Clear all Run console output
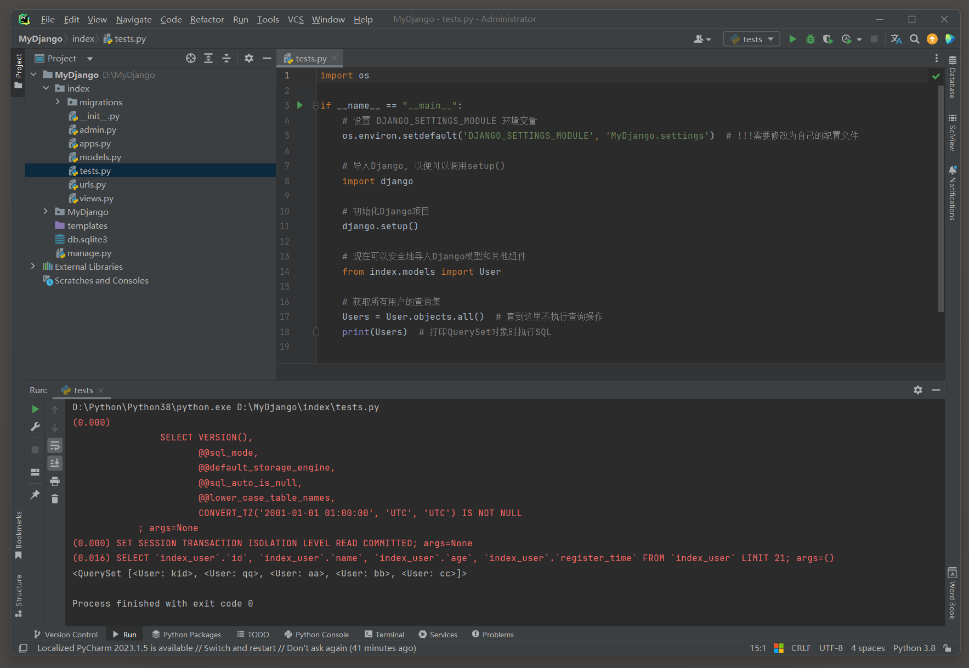This screenshot has height=668, width=969. [x=55, y=499]
